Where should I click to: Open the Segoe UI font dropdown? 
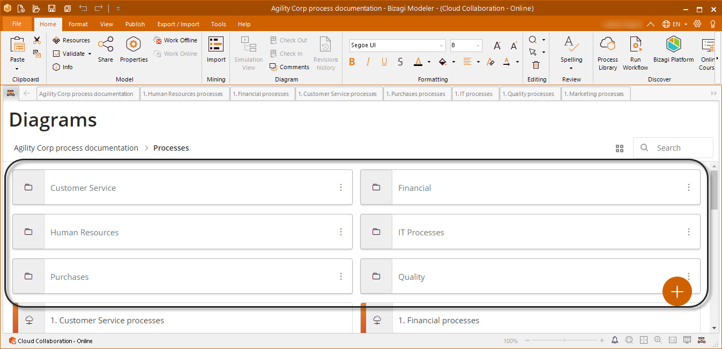coord(442,46)
